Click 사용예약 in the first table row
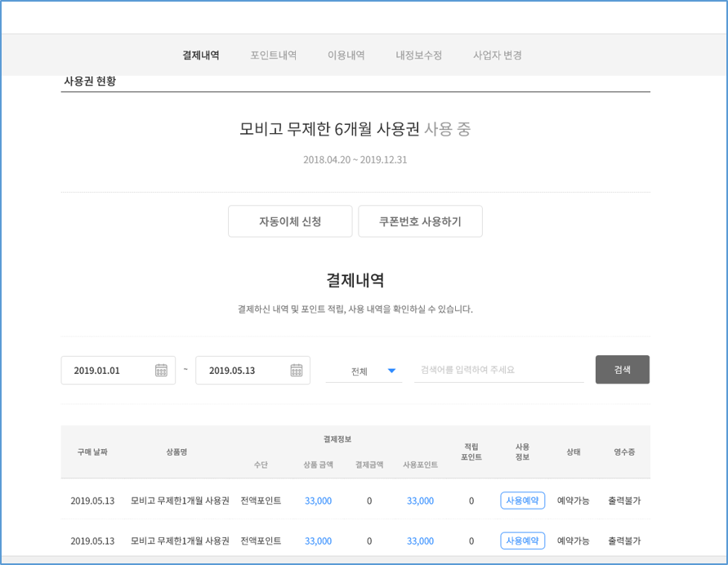The image size is (728, 565). coord(522,500)
